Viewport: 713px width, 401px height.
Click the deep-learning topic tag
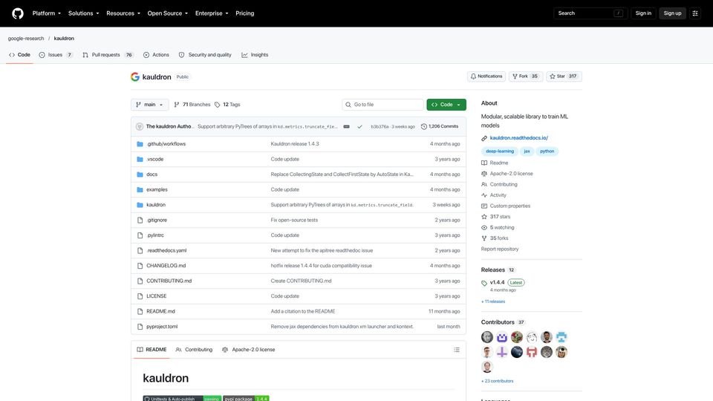tap(500, 151)
